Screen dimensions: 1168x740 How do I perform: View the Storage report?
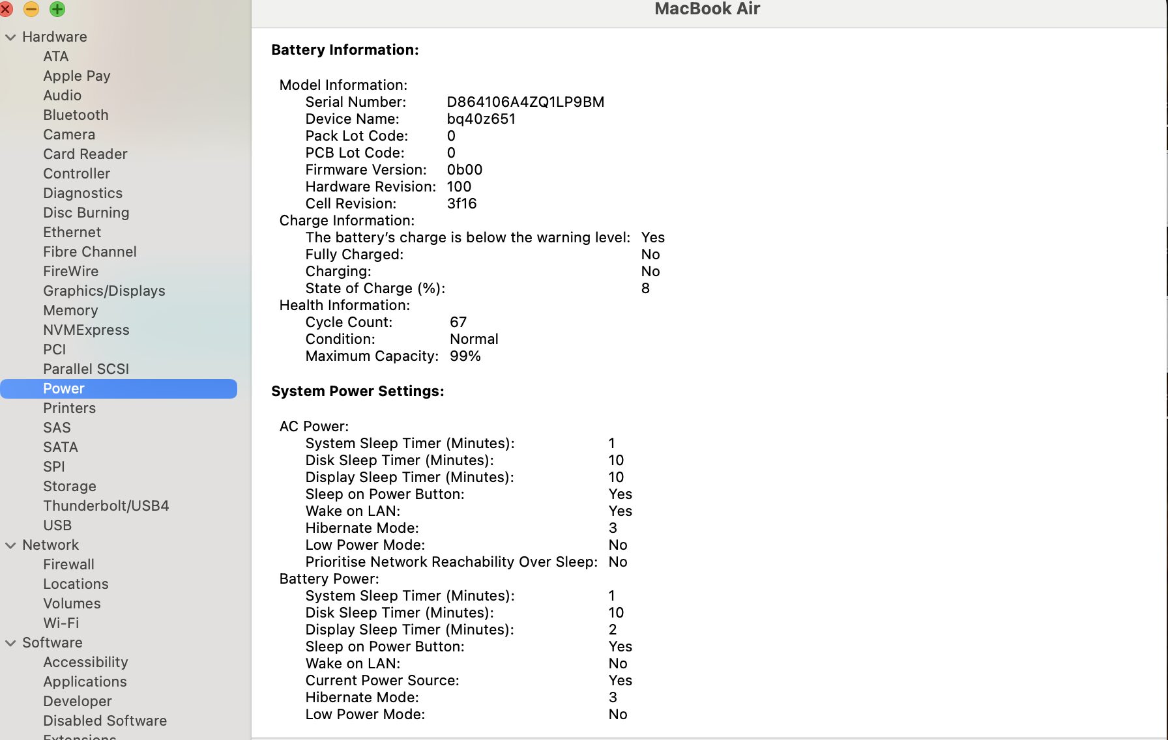(70, 486)
